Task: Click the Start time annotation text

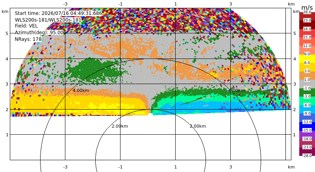Action: pyautogui.click(x=58, y=13)
